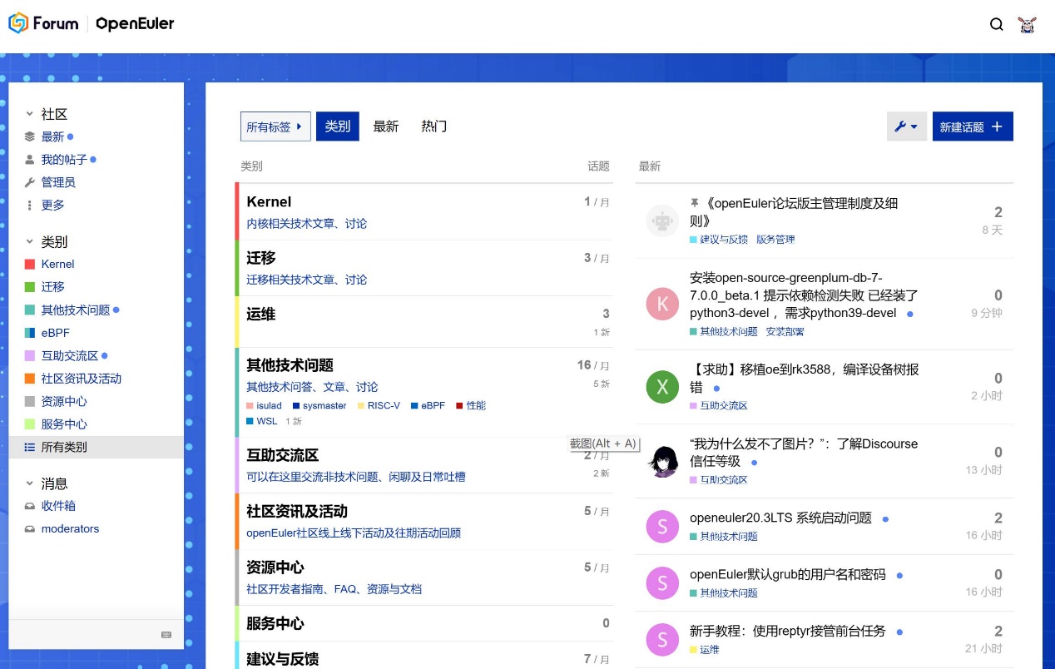Click the purple S avatar of reptyr post

pyautogui.click(x=662, y=640)
